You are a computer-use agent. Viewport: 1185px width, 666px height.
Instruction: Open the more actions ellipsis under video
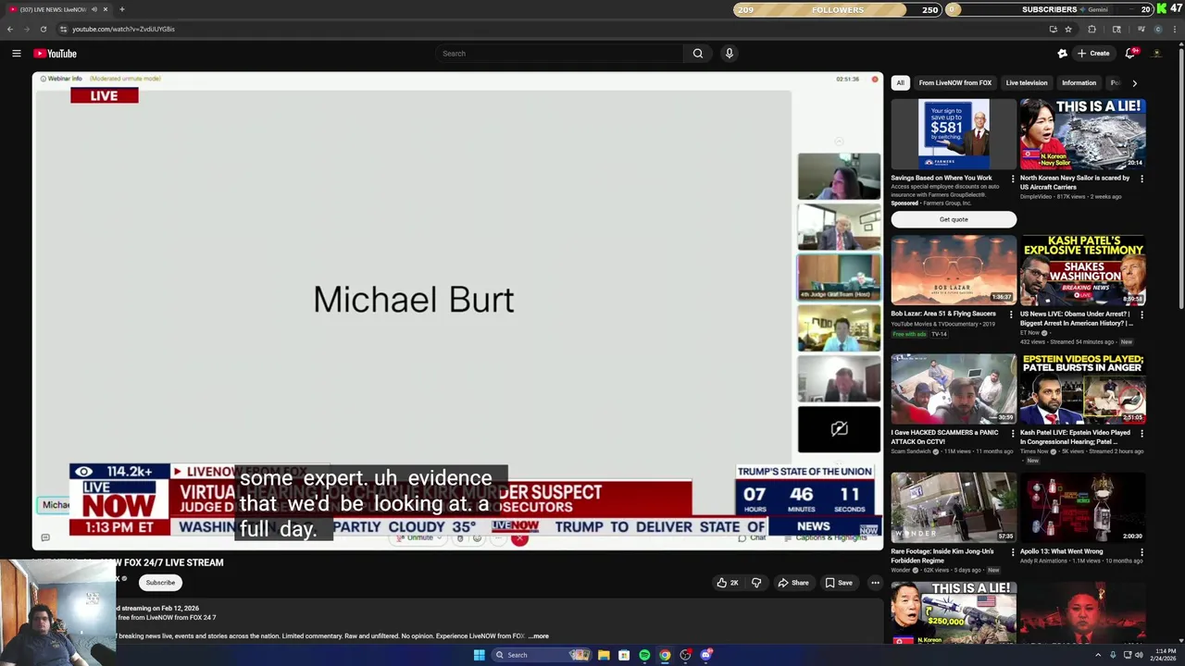click(x=875, y=583)
